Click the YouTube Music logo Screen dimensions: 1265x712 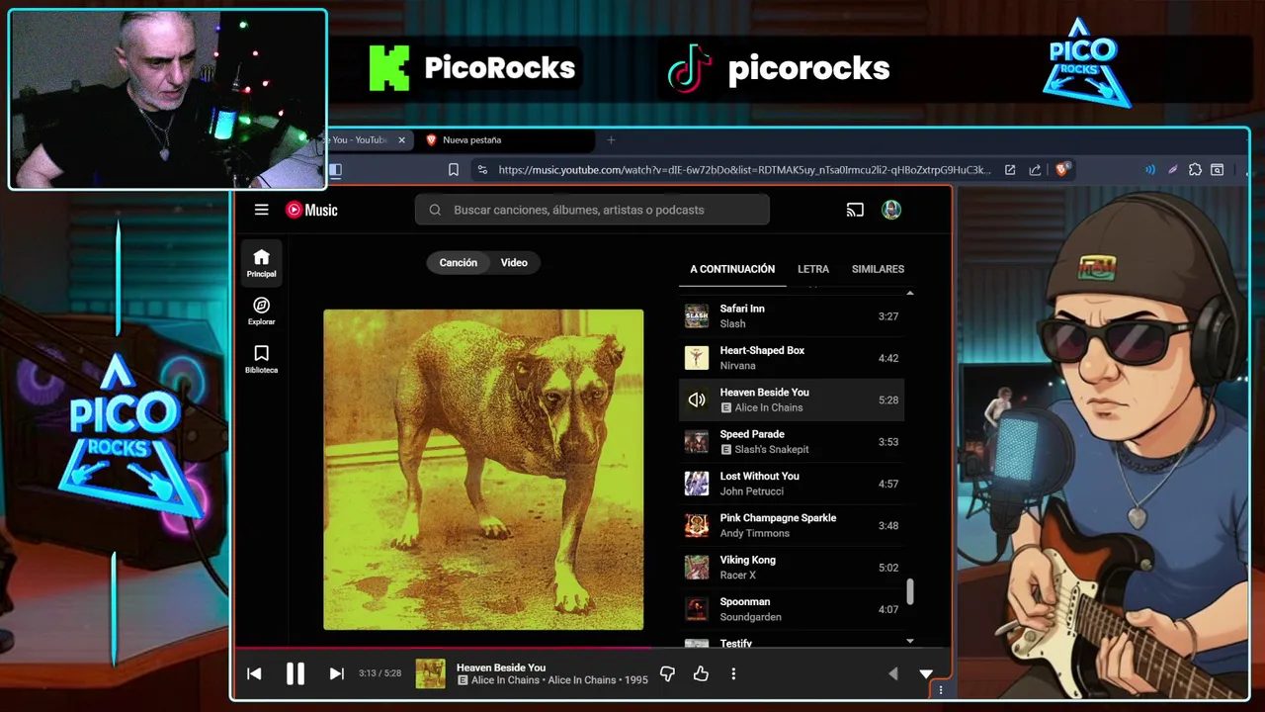pos(311,210)
